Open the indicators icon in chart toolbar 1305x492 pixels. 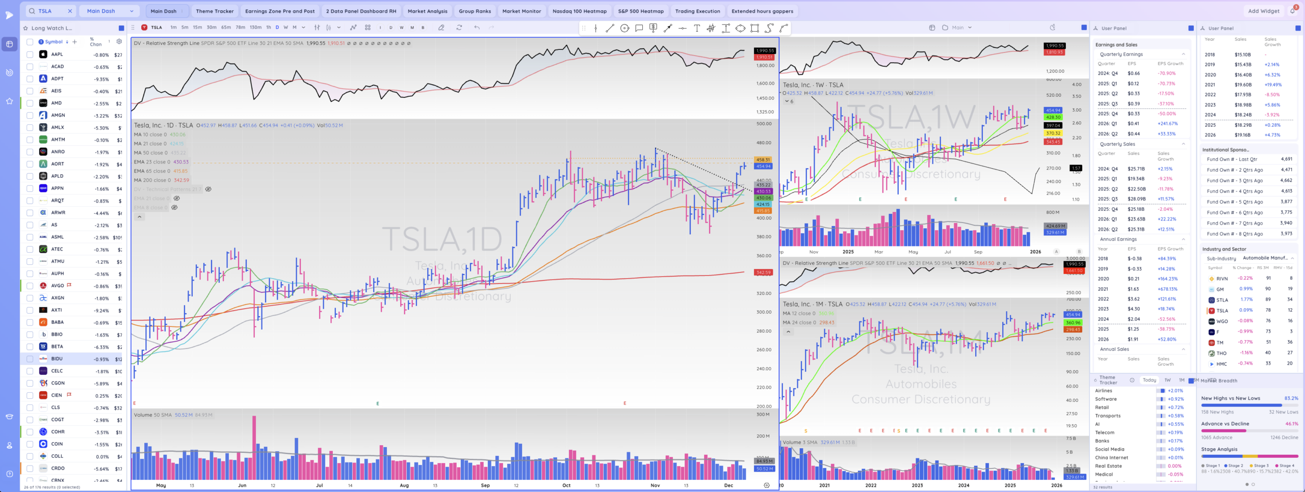coord(353,28)
